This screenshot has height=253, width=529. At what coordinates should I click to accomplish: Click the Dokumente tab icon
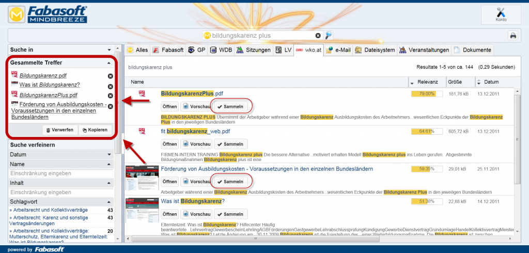457,50
